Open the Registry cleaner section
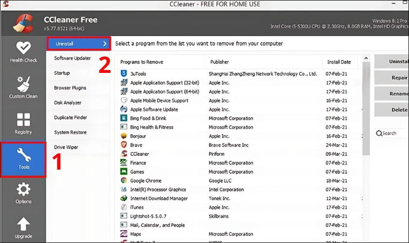The height and width of the screenshot is (243, 409). [x=23, y=123]
